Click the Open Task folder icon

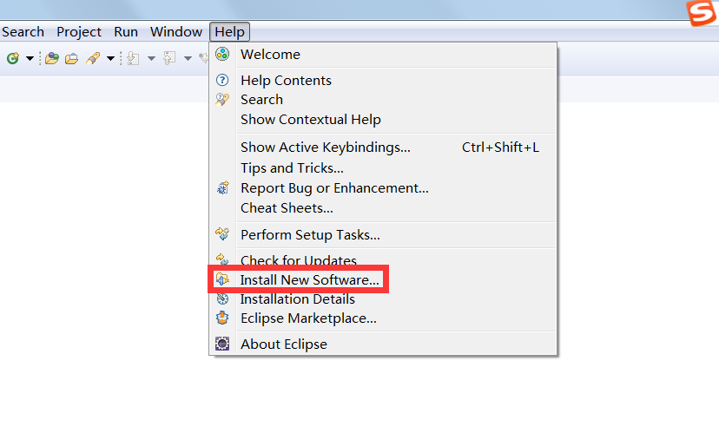[71, 59]
